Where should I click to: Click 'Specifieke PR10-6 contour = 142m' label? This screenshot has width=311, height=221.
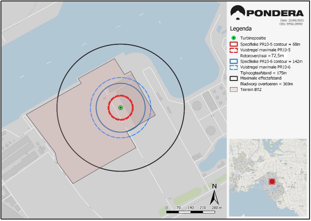[271, 61]
